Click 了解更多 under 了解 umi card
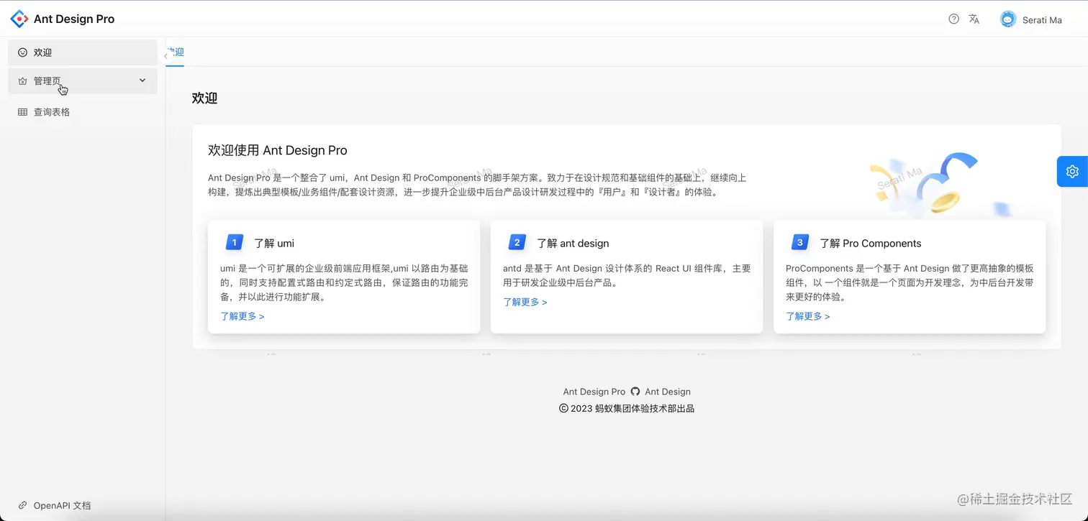 [x=242, y=315]
